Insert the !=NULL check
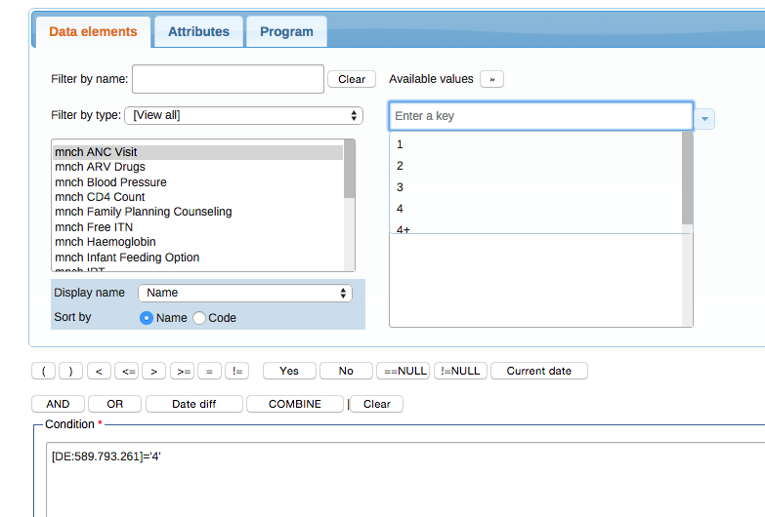The height and width of the screenshot is (517, 765). (460, 371)
